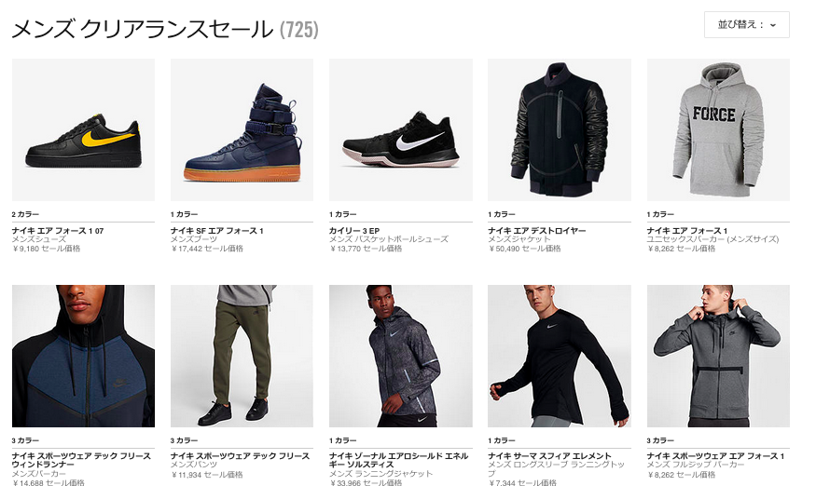Select the olive Tech Fleece pants image
The image size is (816, 486).
242,356
